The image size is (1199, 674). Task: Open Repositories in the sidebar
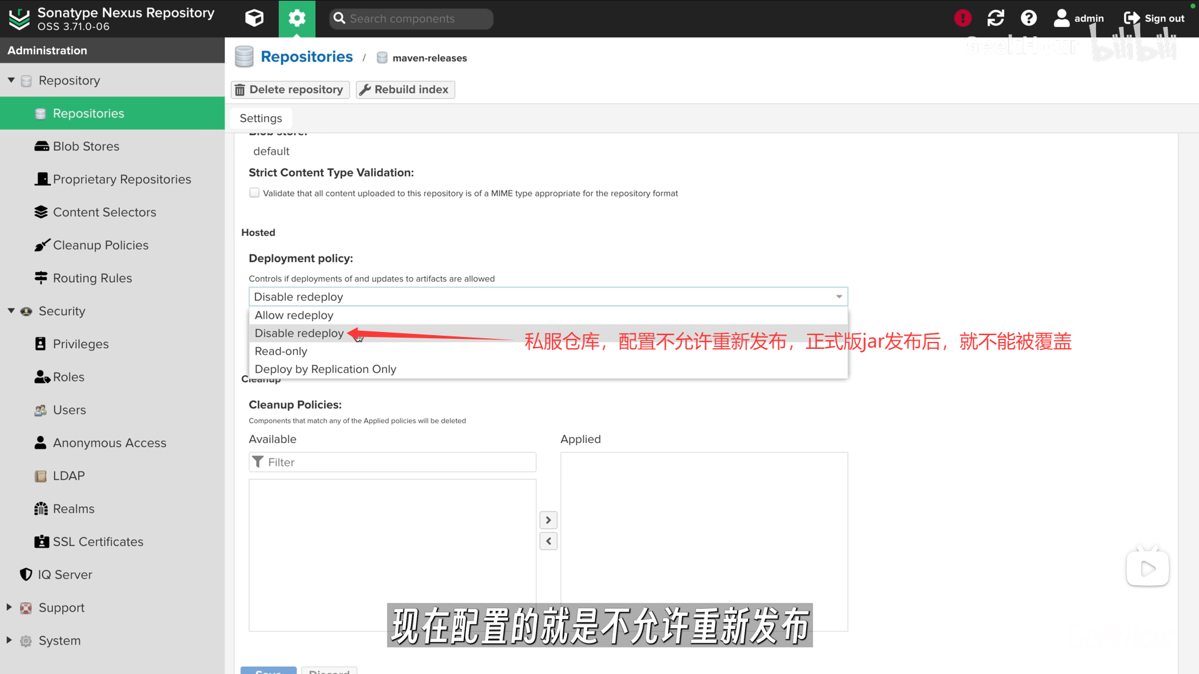click(x=112, y=114)
